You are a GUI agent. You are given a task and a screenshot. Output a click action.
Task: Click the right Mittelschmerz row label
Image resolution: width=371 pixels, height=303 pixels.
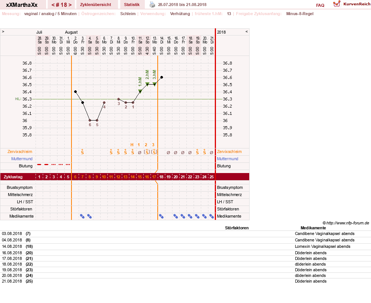[x=230, y=195]
